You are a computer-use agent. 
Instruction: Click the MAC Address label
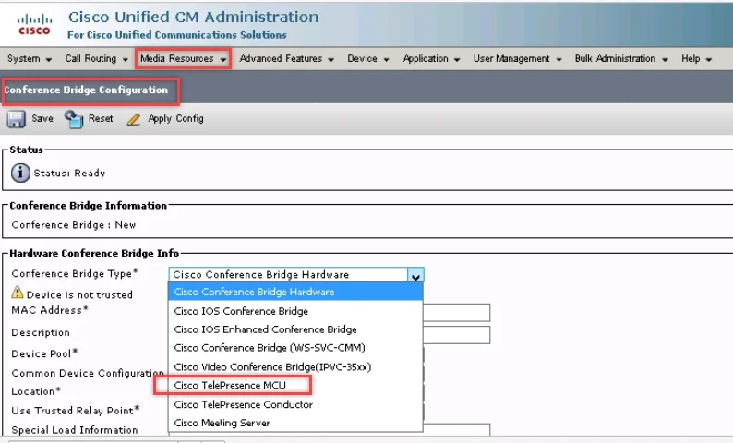coord(50,310)
